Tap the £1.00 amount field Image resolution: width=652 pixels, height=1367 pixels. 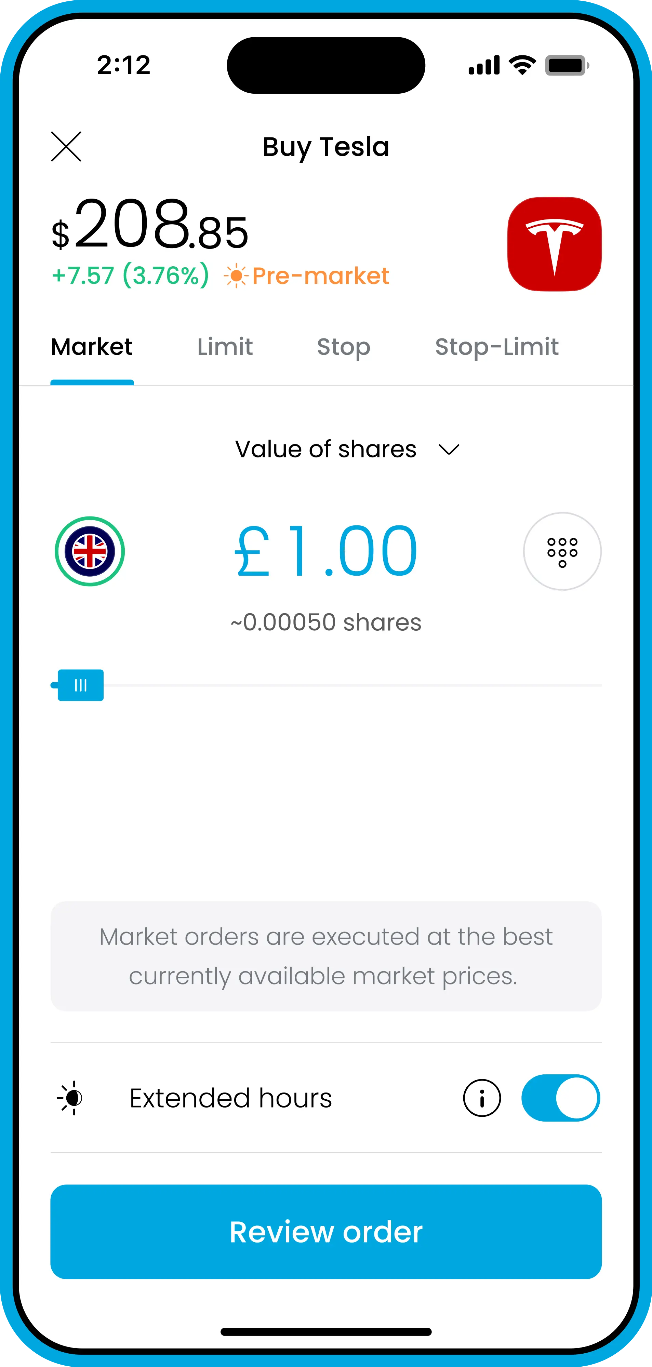tap(325, 551)
